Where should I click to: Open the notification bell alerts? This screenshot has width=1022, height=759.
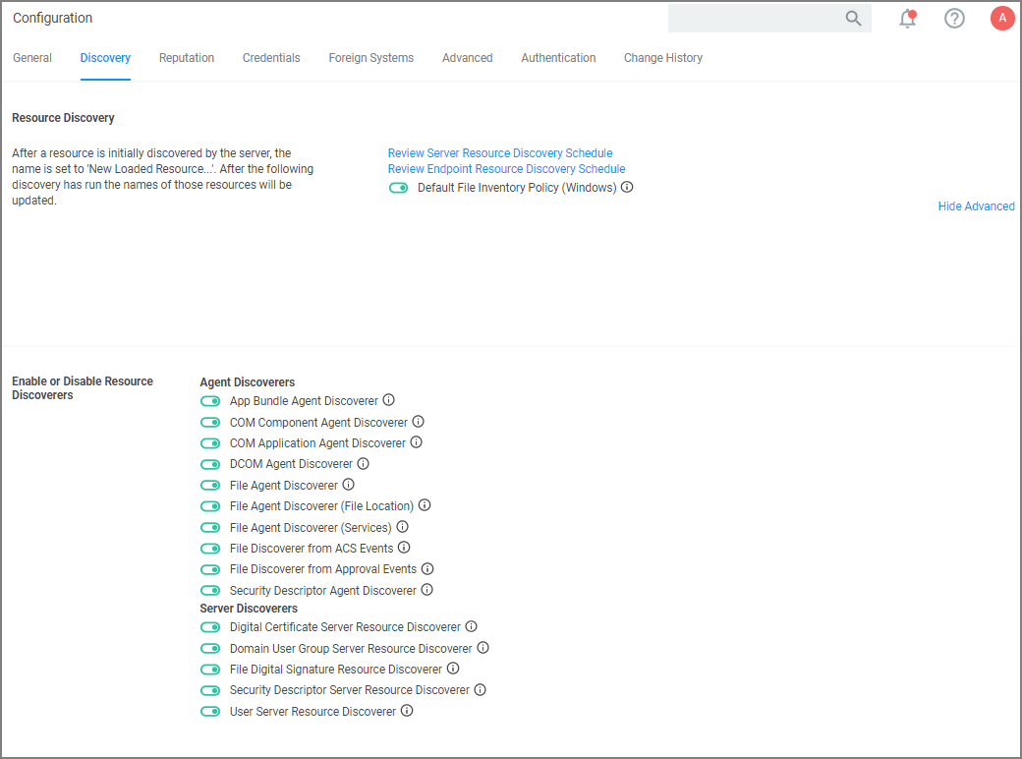907,18
